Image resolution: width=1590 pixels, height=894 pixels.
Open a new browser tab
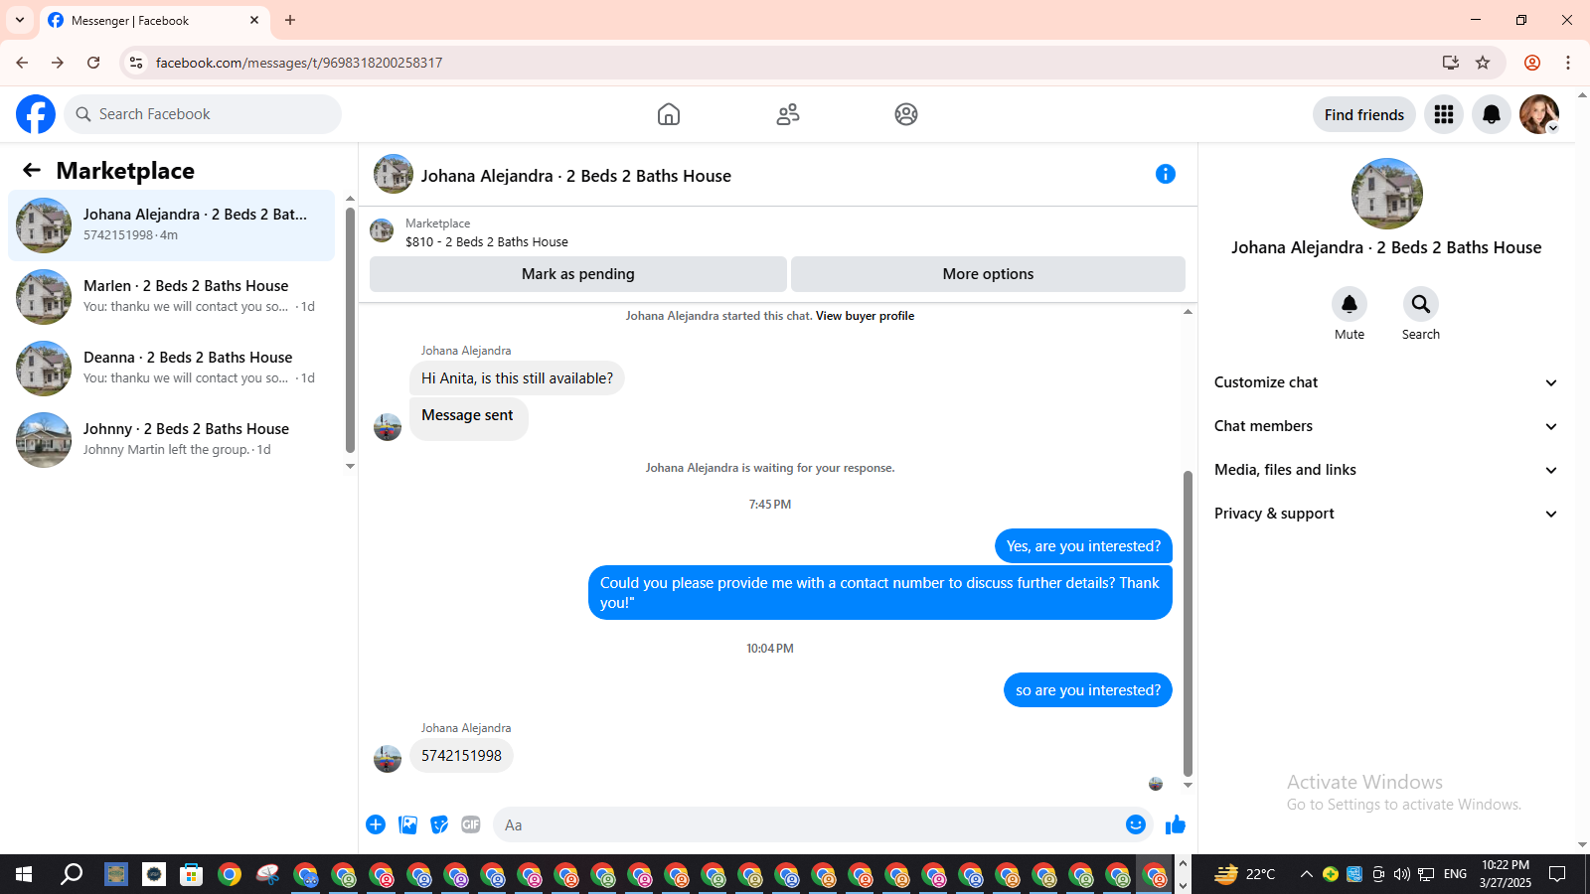pos(290,20)
